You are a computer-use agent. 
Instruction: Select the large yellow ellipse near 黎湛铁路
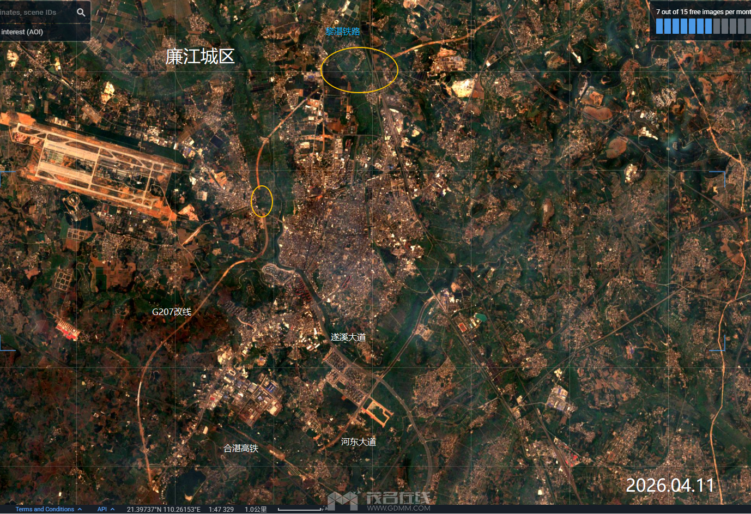(360, 69)
